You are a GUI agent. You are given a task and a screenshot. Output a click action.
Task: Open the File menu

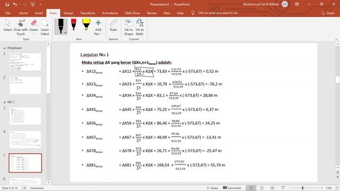click(8, 13)
